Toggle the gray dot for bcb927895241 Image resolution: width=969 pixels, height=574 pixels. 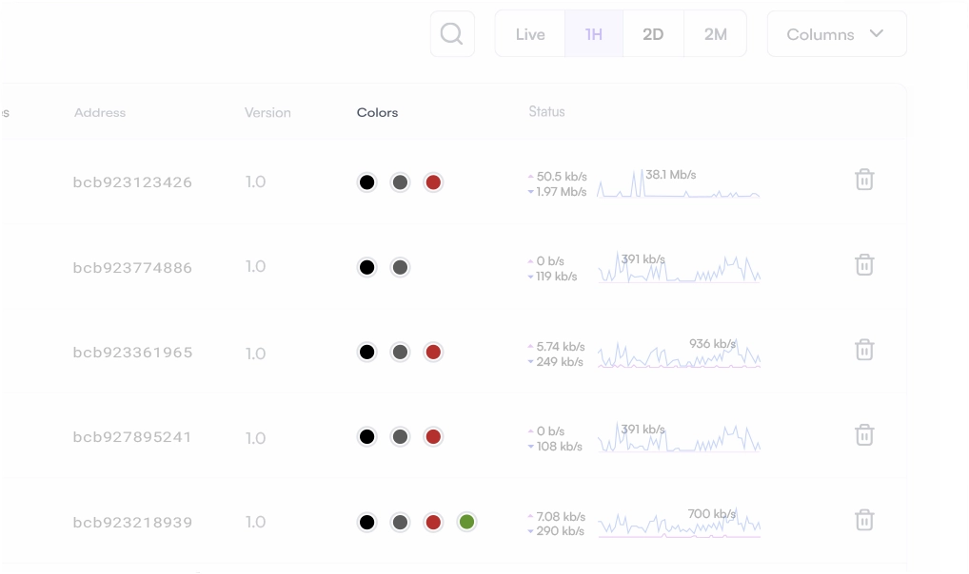400,436
